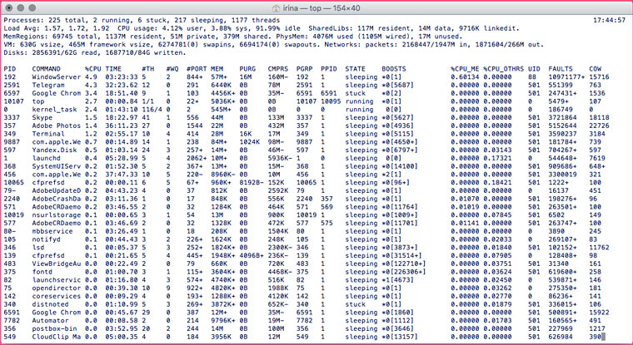
Task: Close the terminal window with red button
Action: 9,7
